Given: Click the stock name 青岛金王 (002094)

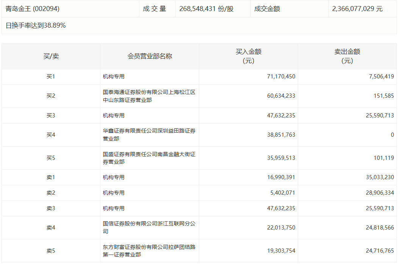Looking at the screenshot, I should (33, 9).
